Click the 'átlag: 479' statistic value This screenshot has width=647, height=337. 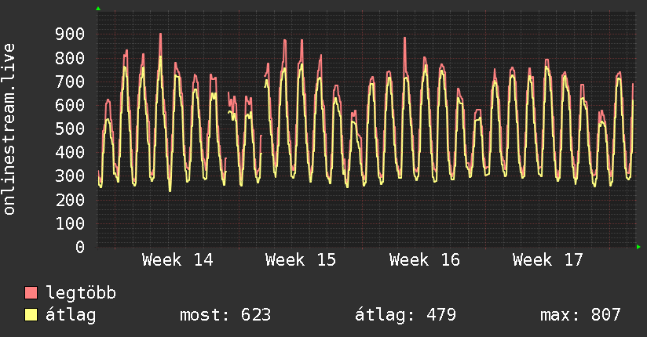coord(405,315)
